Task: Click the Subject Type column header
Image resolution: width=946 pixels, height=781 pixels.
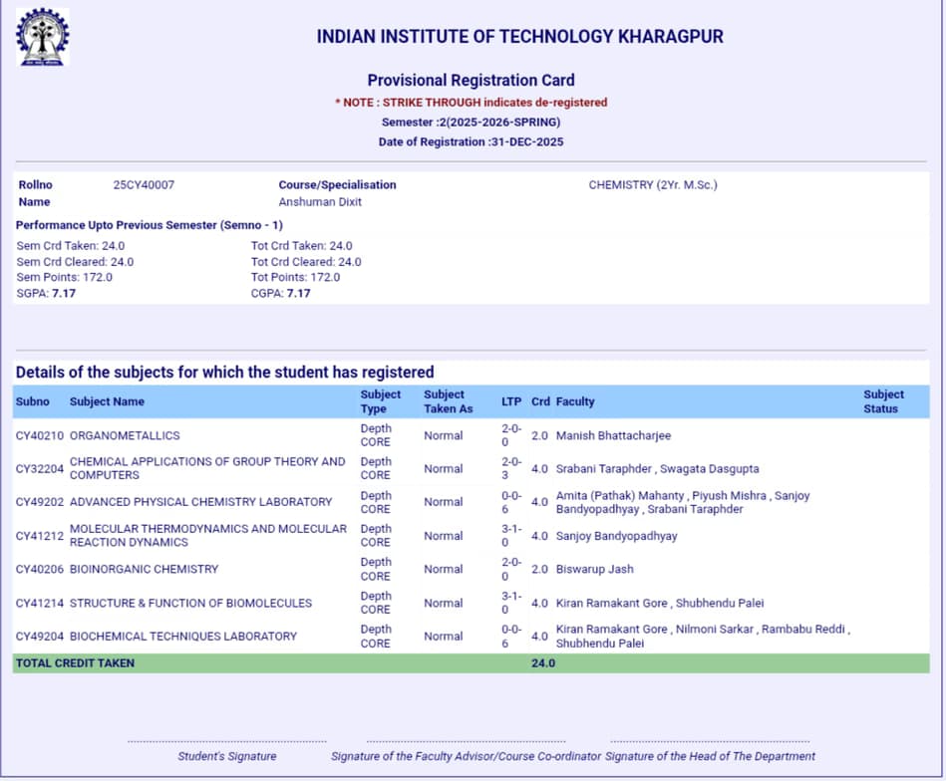Action: 380,401
